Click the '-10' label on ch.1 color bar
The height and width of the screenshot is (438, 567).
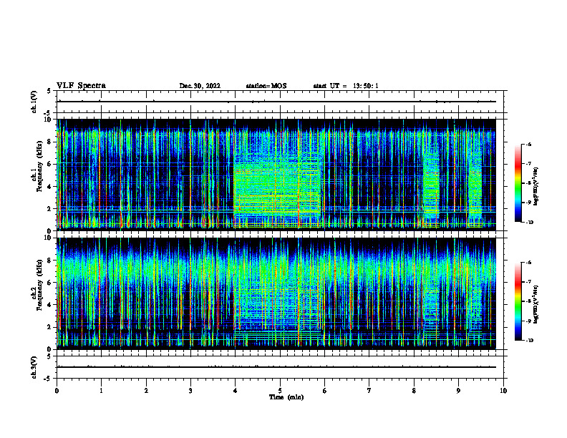(x=529, y=223)
